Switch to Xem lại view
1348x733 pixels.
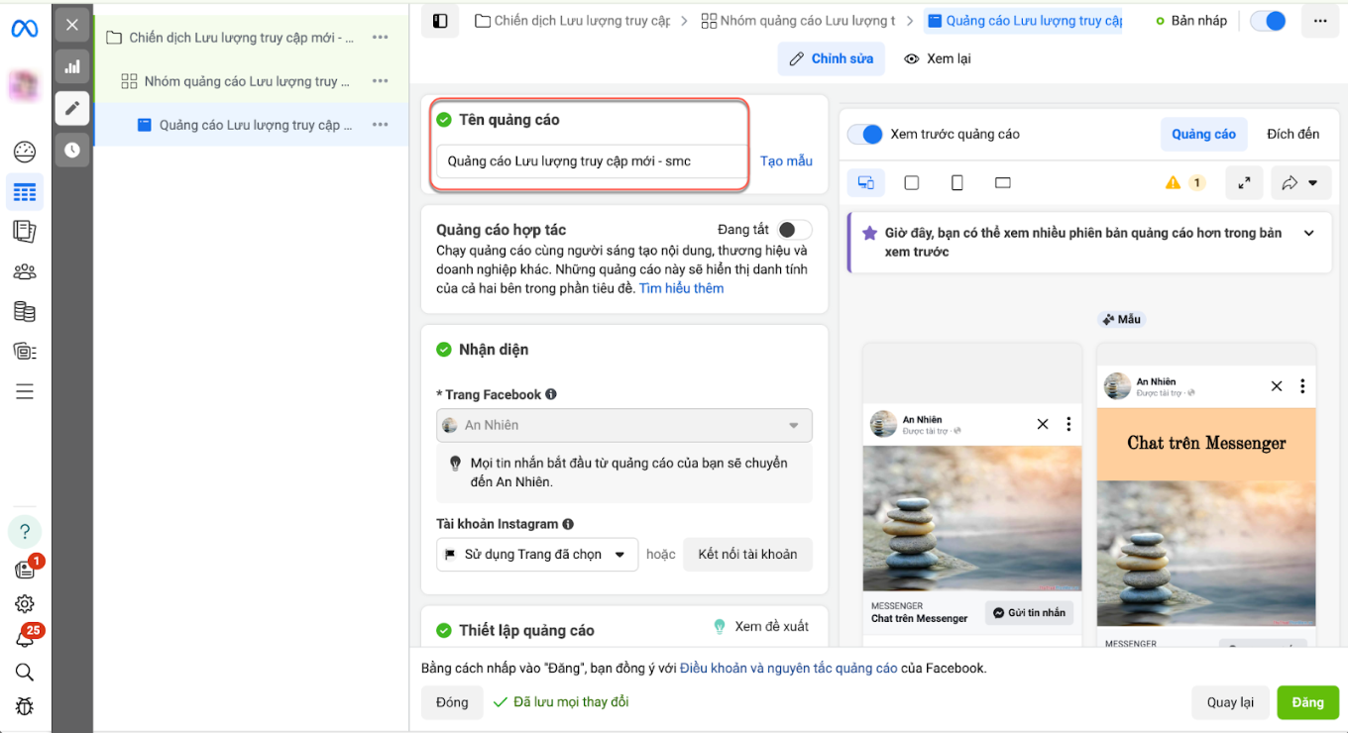(937, 59)
